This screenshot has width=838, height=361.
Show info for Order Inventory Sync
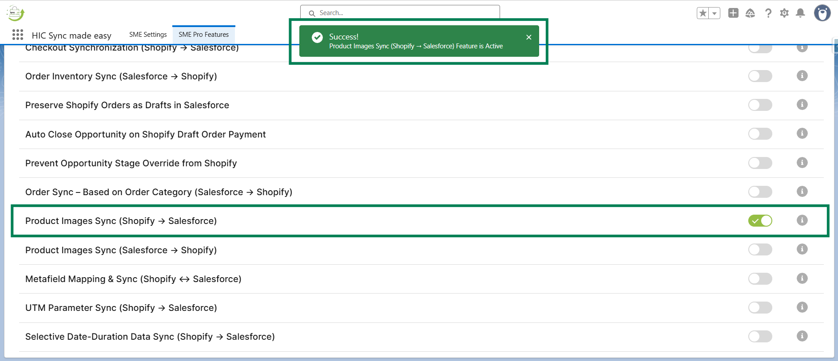802,75
